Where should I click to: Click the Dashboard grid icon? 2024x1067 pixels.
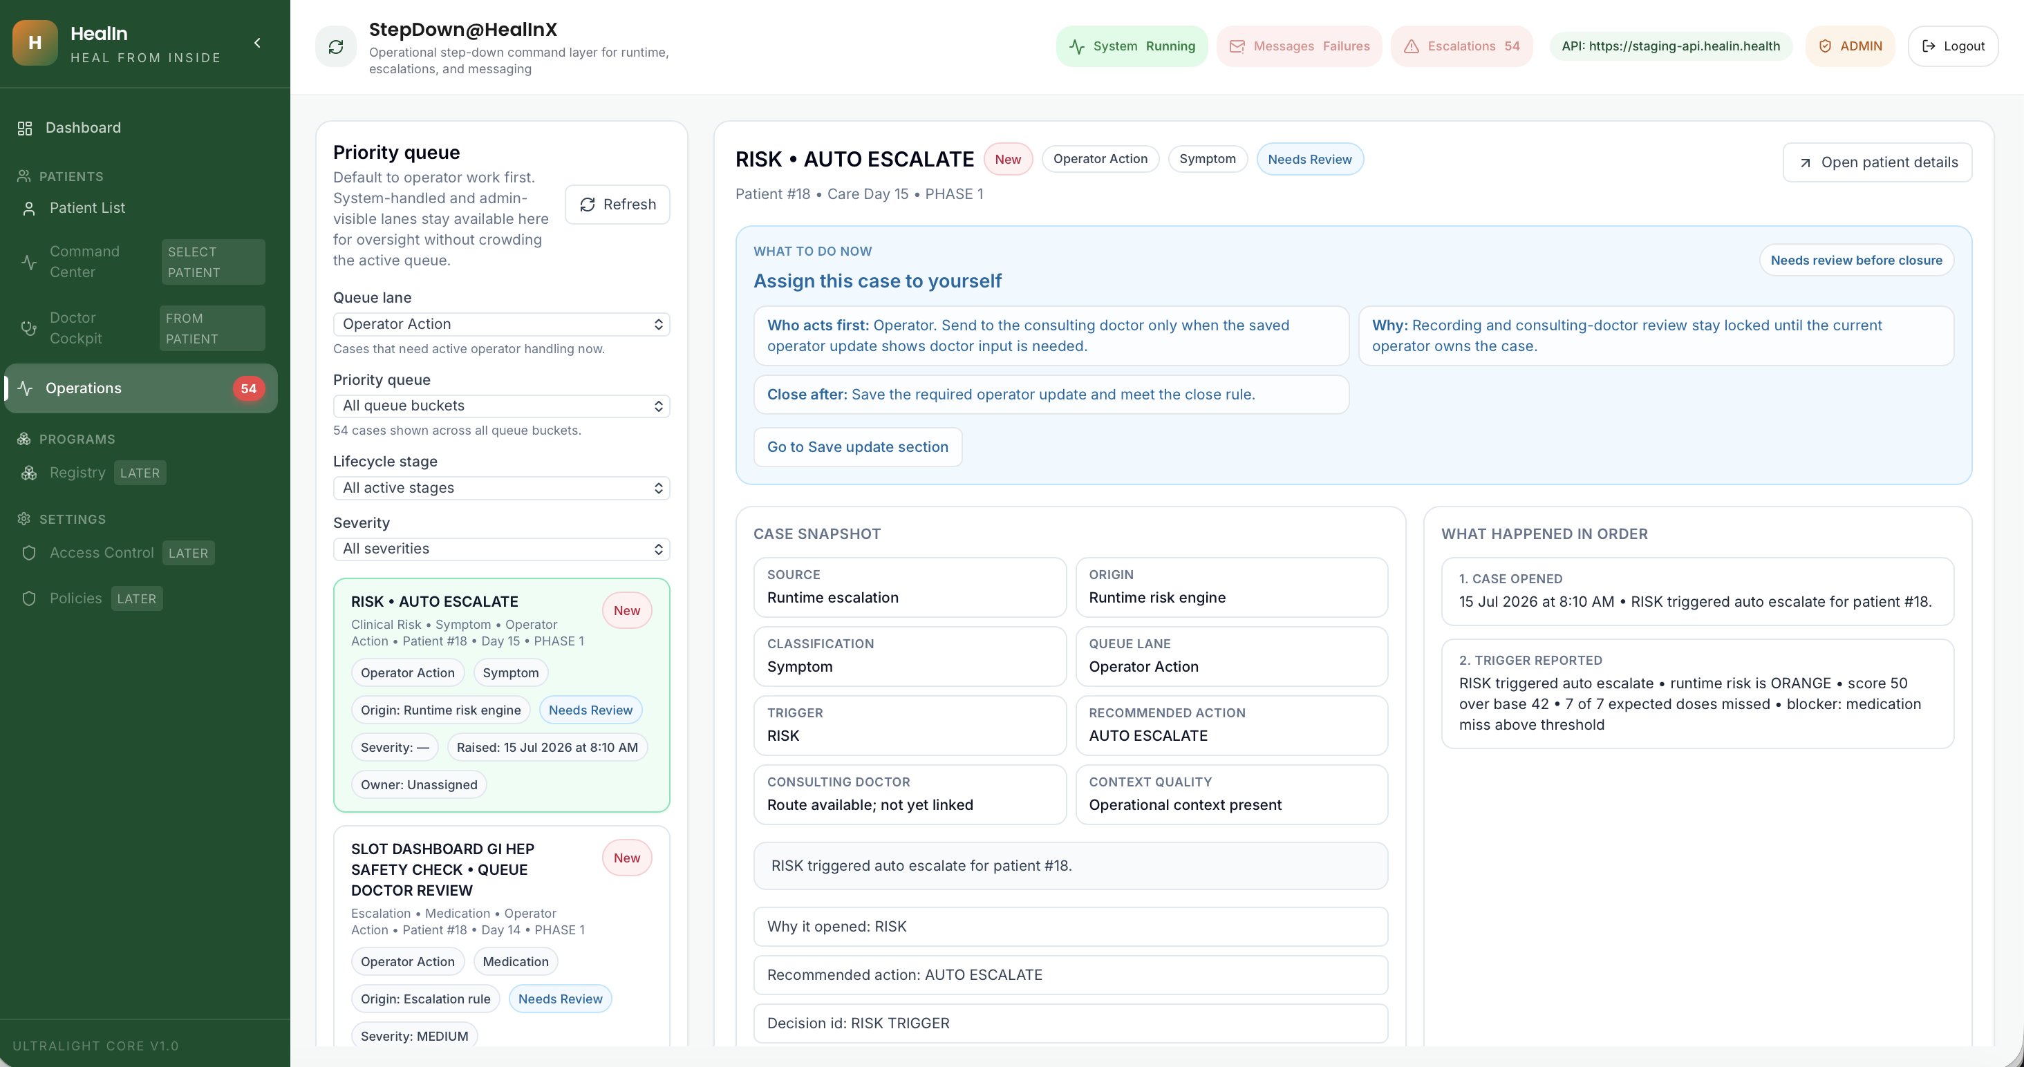[x=25, y=128]
